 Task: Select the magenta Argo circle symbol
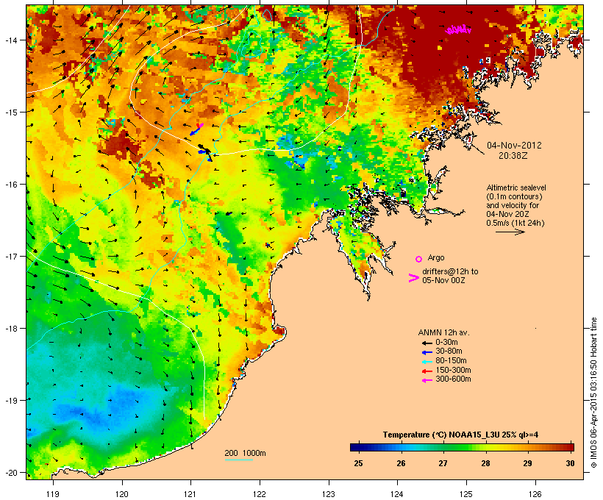pyautogui.click(x=419, y=259)
